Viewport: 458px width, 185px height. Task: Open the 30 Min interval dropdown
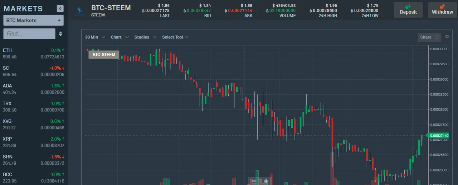[x=95, y=37]
